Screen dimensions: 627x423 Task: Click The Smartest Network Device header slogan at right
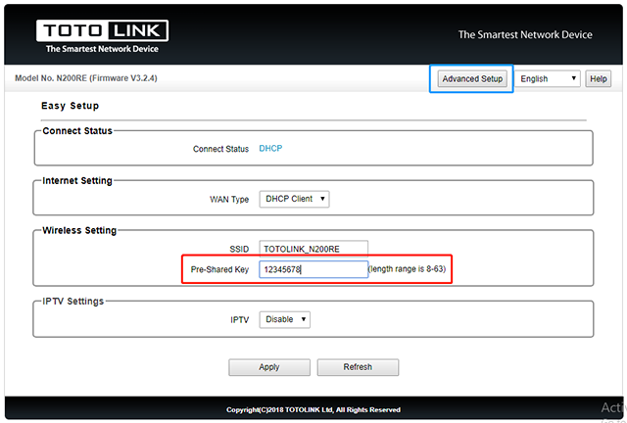click(525, 35)
